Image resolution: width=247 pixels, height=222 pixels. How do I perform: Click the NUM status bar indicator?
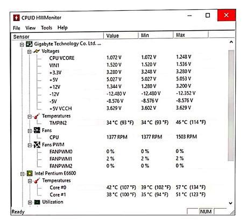click(206, 212)
